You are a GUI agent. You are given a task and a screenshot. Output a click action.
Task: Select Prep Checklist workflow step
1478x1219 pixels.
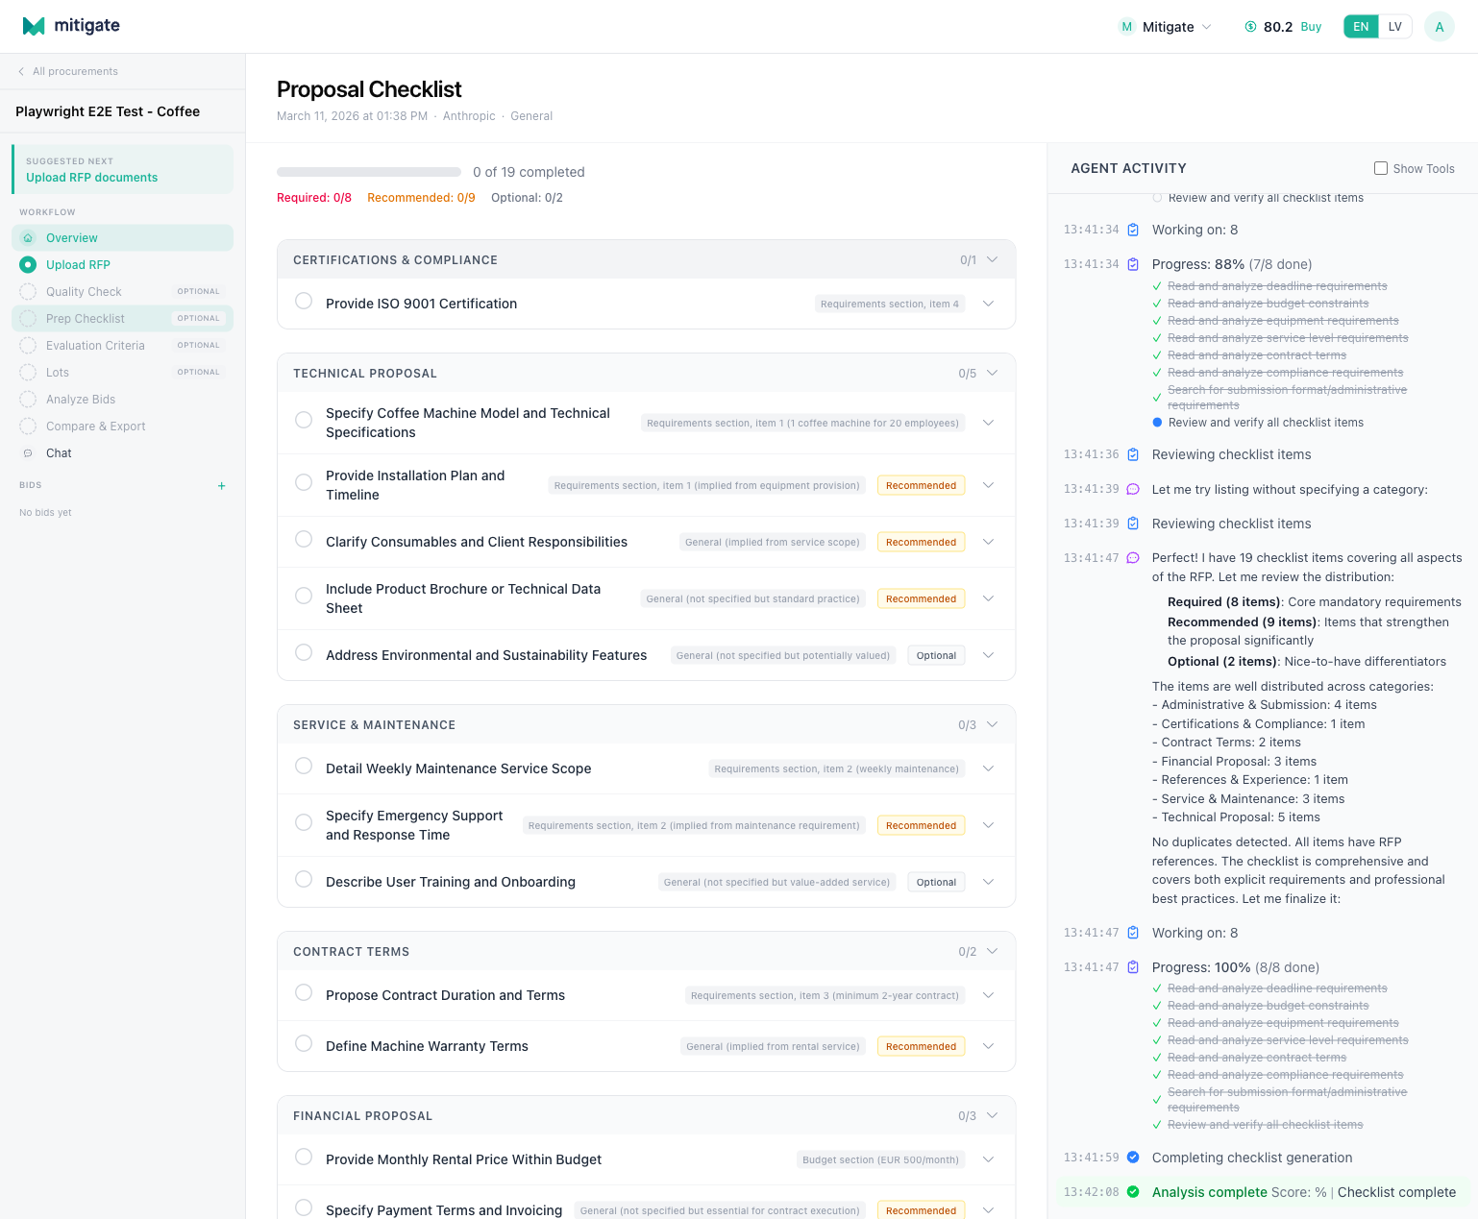[x=122, y=319]
